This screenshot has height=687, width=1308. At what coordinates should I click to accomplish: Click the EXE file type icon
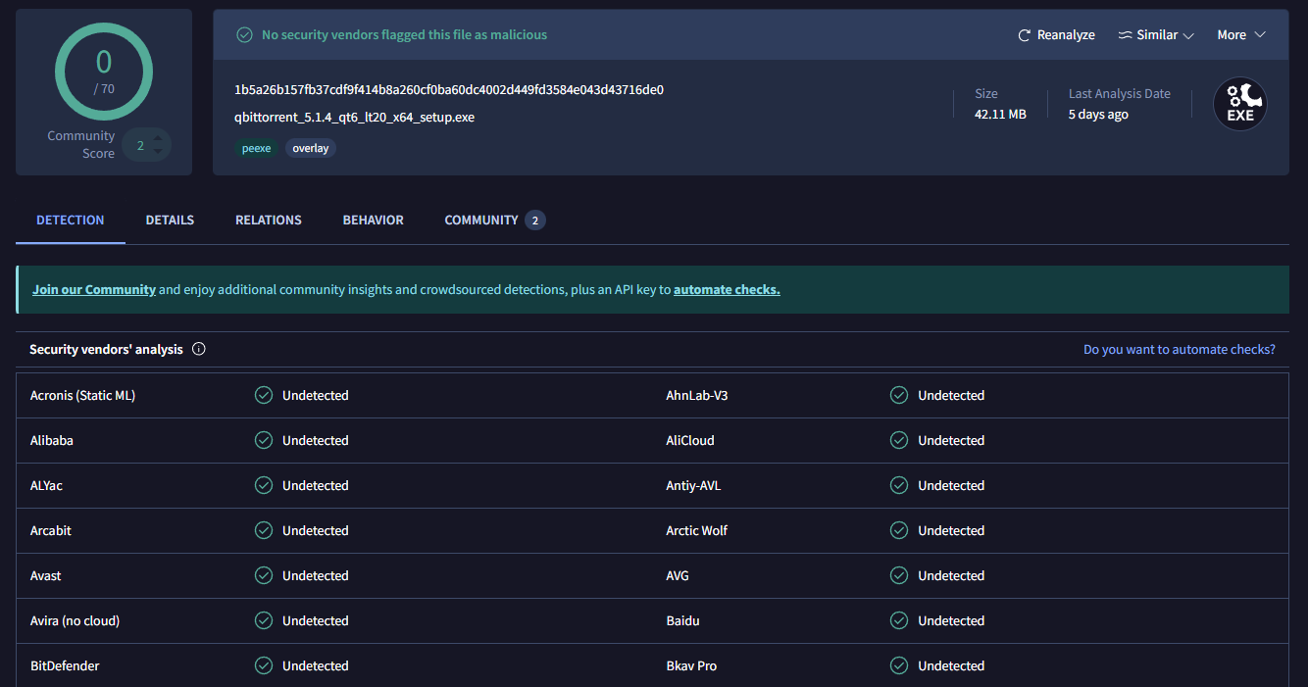coord(1240,105)
